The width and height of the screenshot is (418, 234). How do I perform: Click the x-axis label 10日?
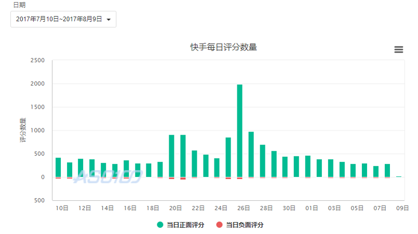[62, 208]
